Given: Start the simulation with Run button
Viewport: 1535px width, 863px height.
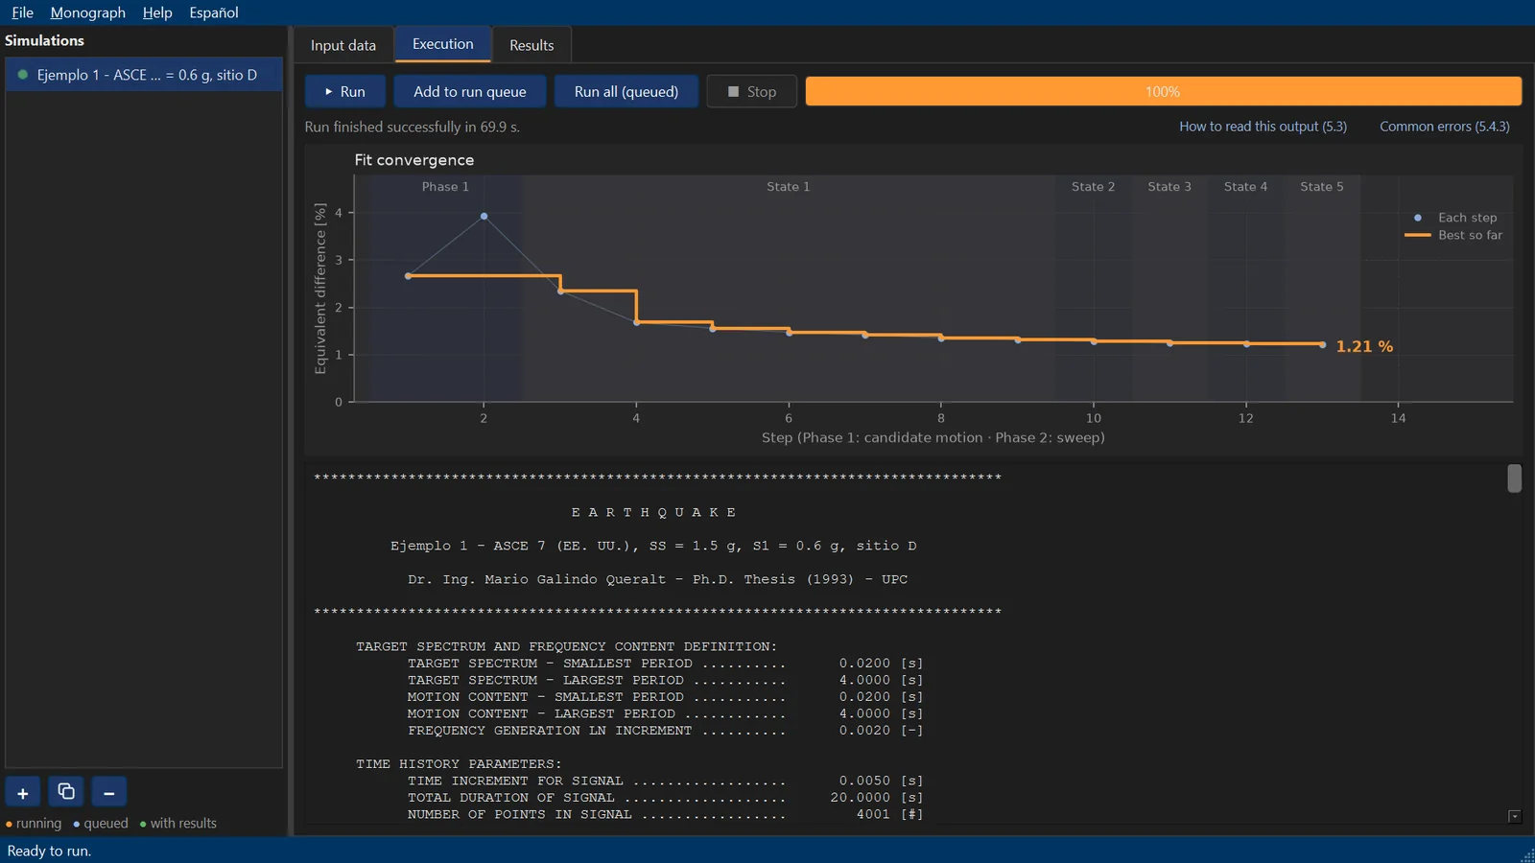Looking at the screenshot, I should [x=345, y=92].
